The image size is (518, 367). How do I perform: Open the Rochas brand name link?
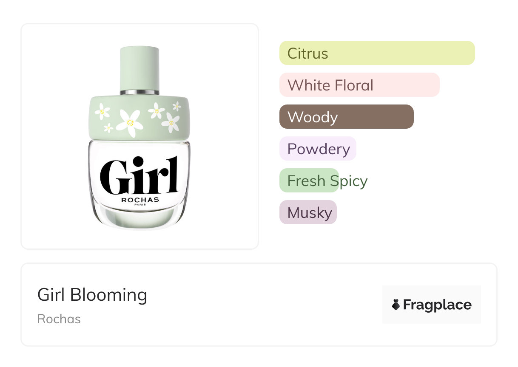coord(59,319)
